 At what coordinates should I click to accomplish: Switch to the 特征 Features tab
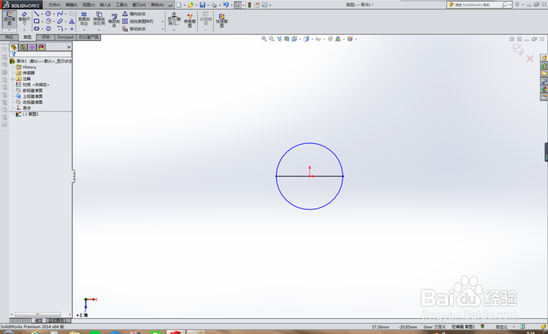click(9, 37)
